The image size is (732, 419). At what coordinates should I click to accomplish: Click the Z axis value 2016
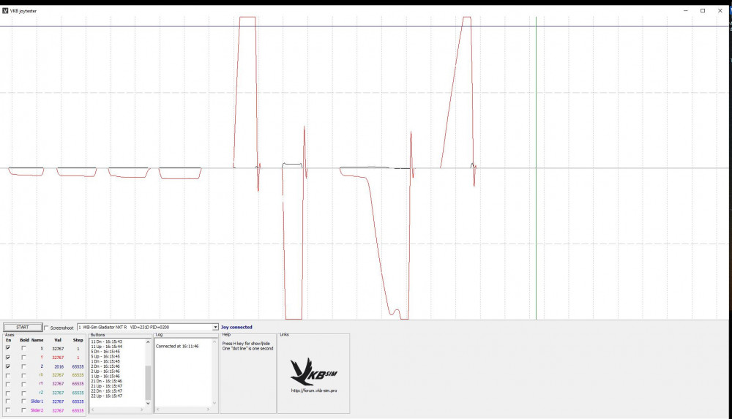pyautogui.click(x=59, y=366)
